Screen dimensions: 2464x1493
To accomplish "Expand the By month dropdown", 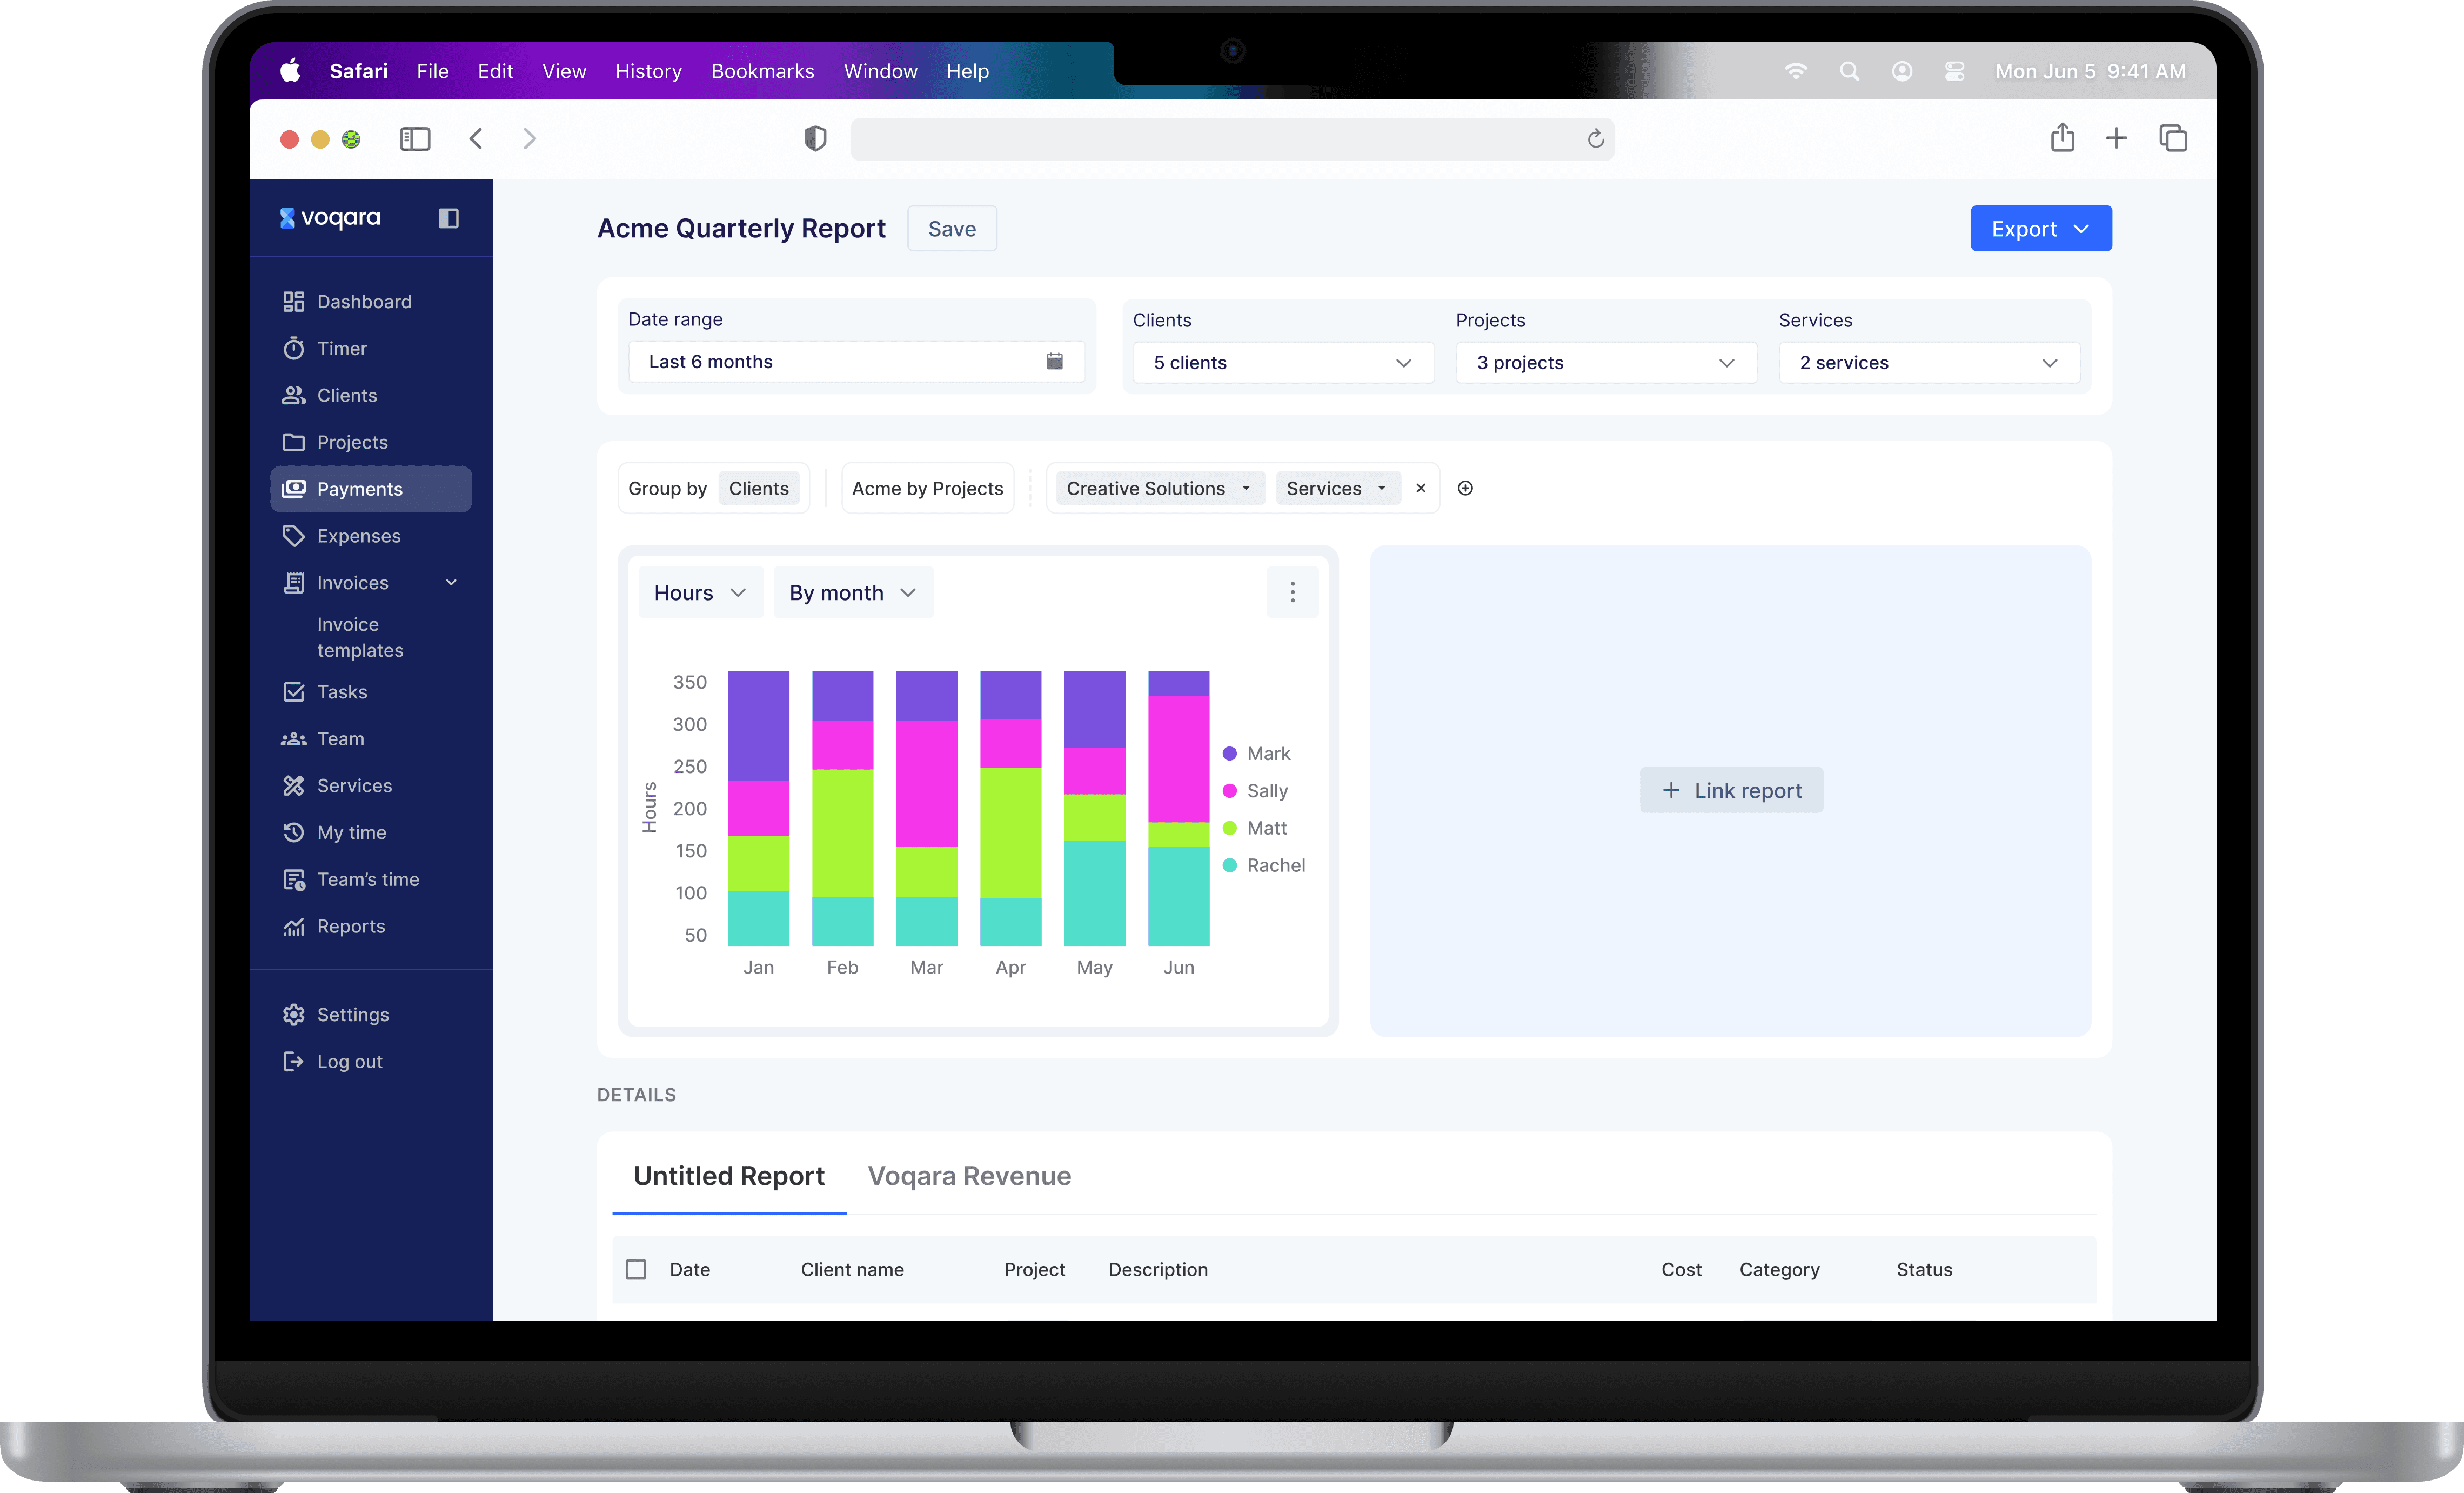I will (852, 592).
